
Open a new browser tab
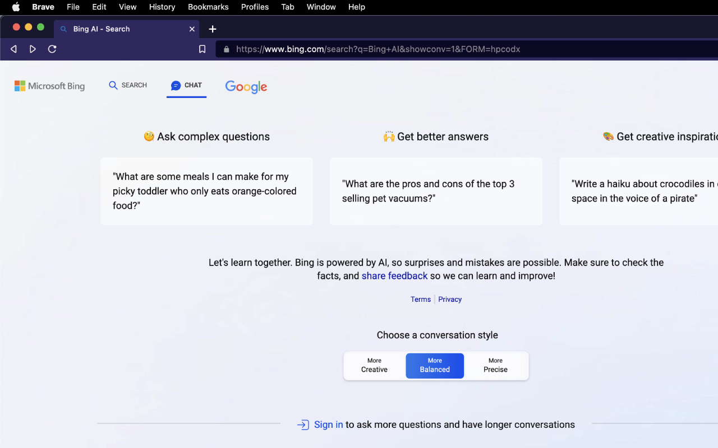[x=213, y=29]
